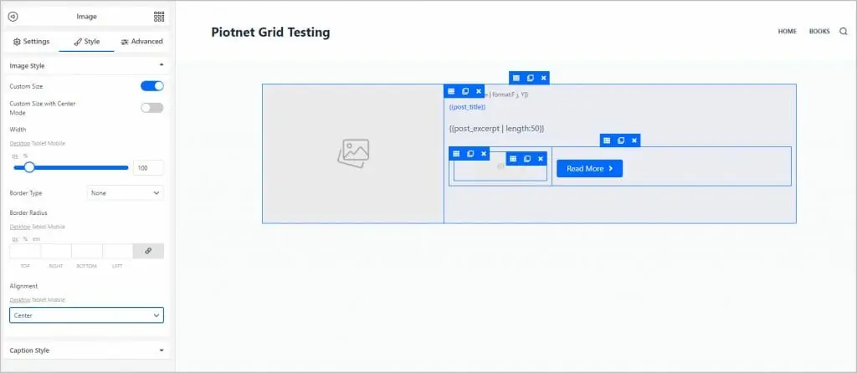The width and height of the screenshot is (857, 373).
Task: Click the link-values chain icon in Border Radius
Action: (x=148, y=251)
